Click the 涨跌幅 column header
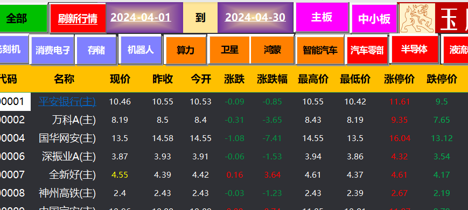 click(x=272, y=79)
